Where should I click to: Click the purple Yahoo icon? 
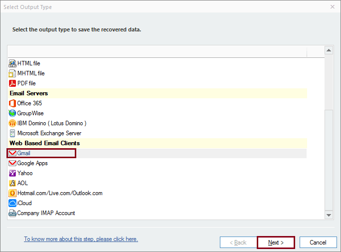click(12, 173)
